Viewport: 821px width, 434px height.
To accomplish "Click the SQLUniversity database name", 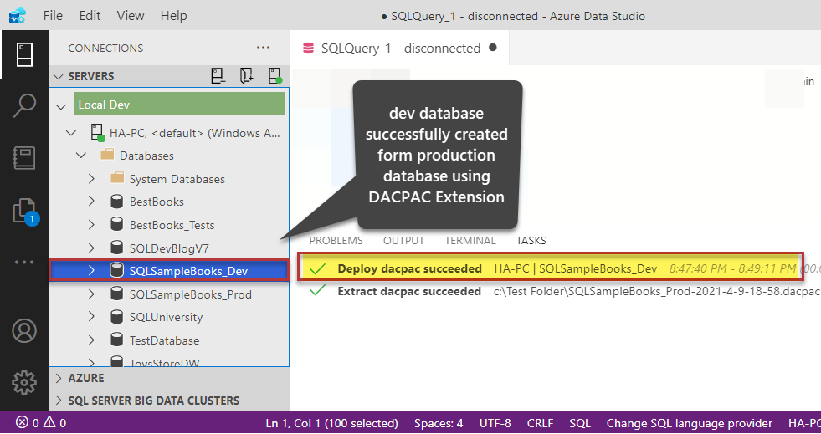I will click(x=166, y=317).
